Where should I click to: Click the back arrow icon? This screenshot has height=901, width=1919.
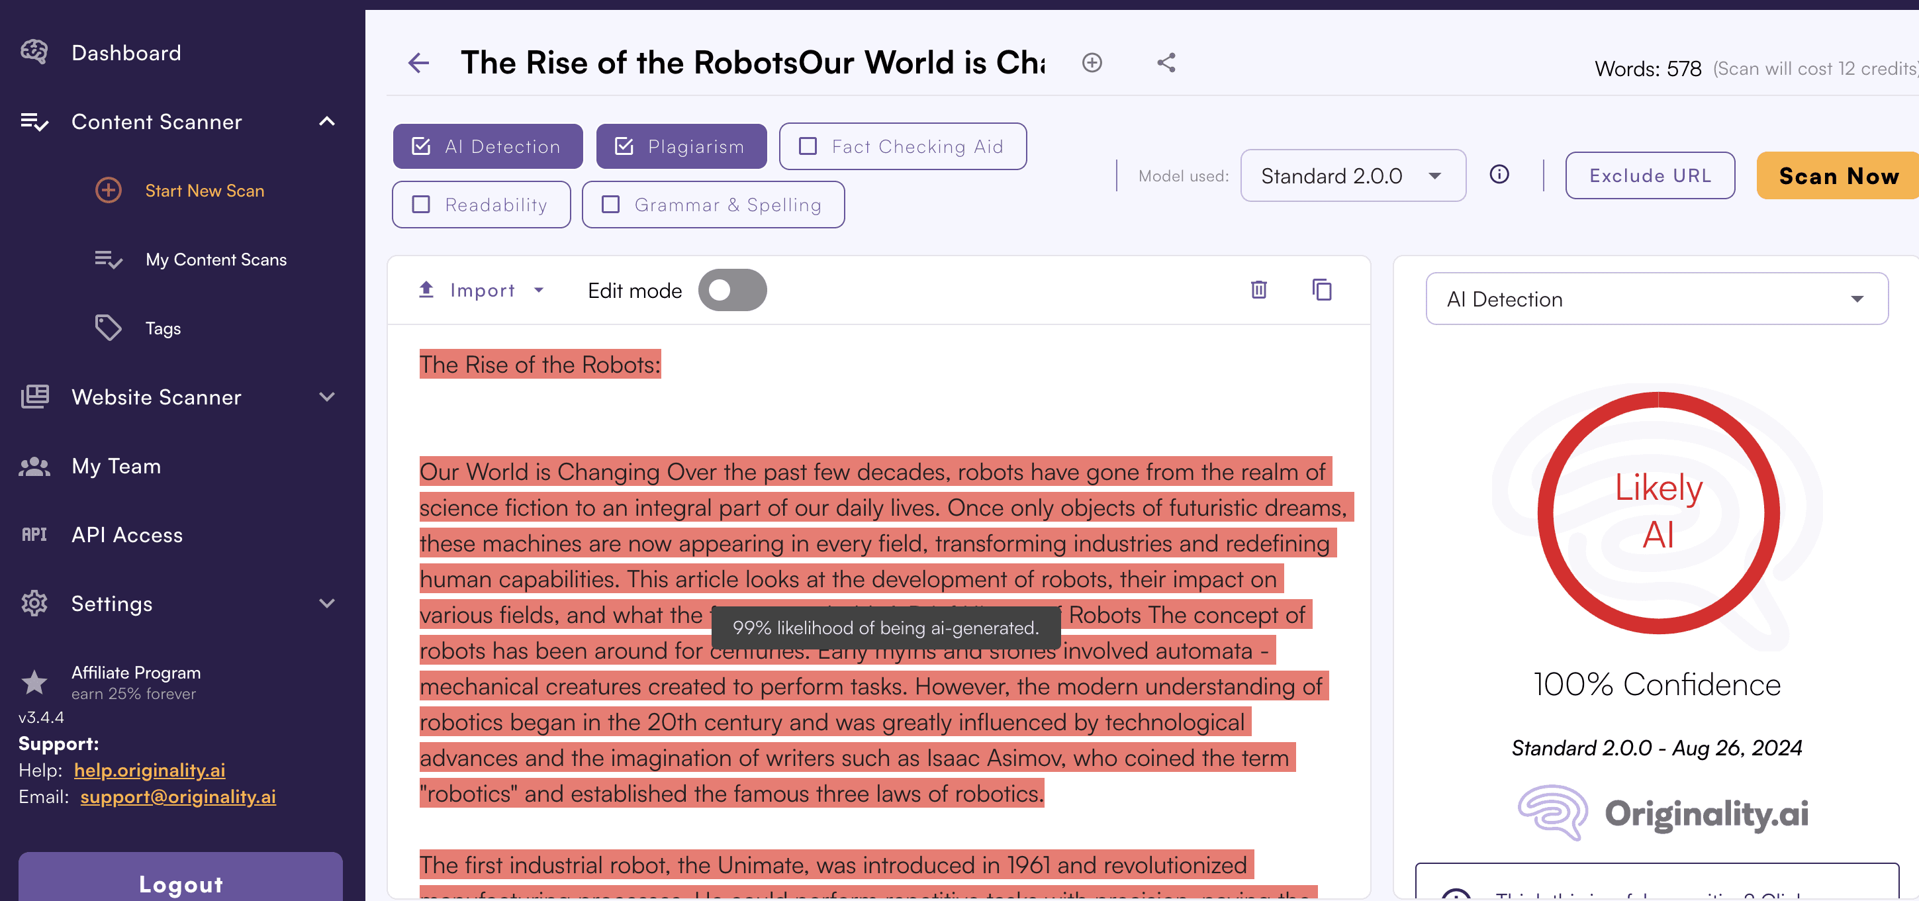tap(418, 63)
